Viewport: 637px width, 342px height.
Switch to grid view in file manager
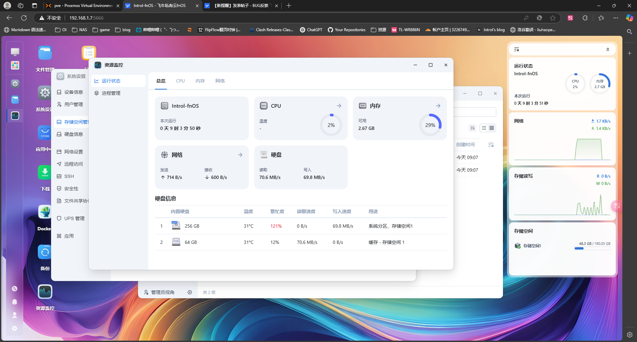point(492,128)
